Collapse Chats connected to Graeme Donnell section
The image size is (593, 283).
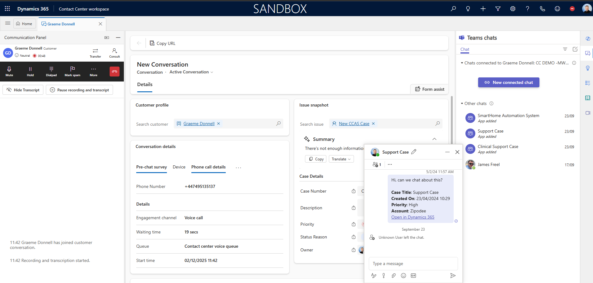pyautogui.click(x=462, y=63)
